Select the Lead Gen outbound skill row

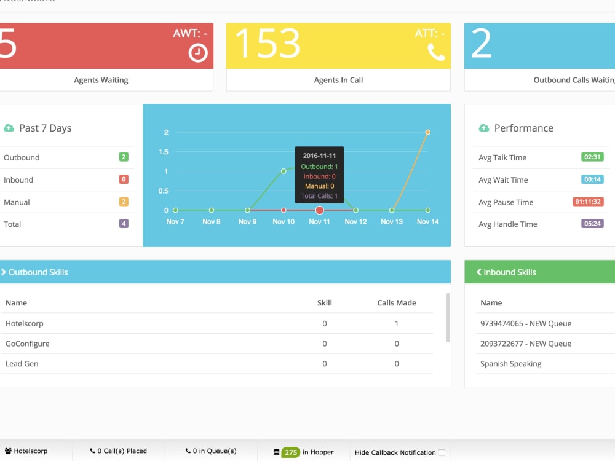point(217,364)
